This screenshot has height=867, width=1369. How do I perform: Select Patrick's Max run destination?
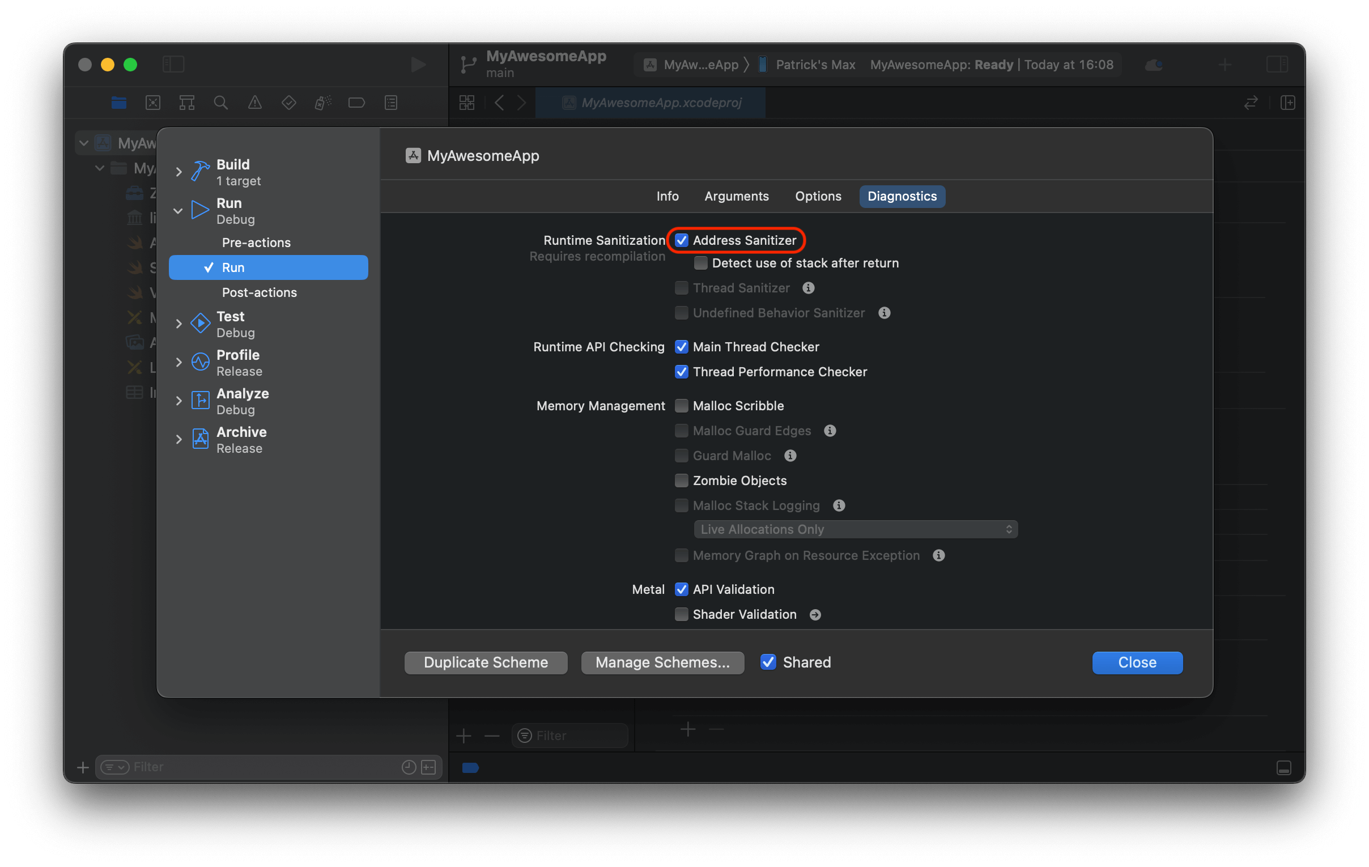(807, 65)
